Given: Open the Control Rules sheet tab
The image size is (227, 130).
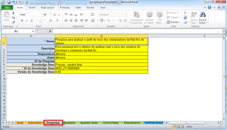Looking at the screenshot, I should pos(111,123).
